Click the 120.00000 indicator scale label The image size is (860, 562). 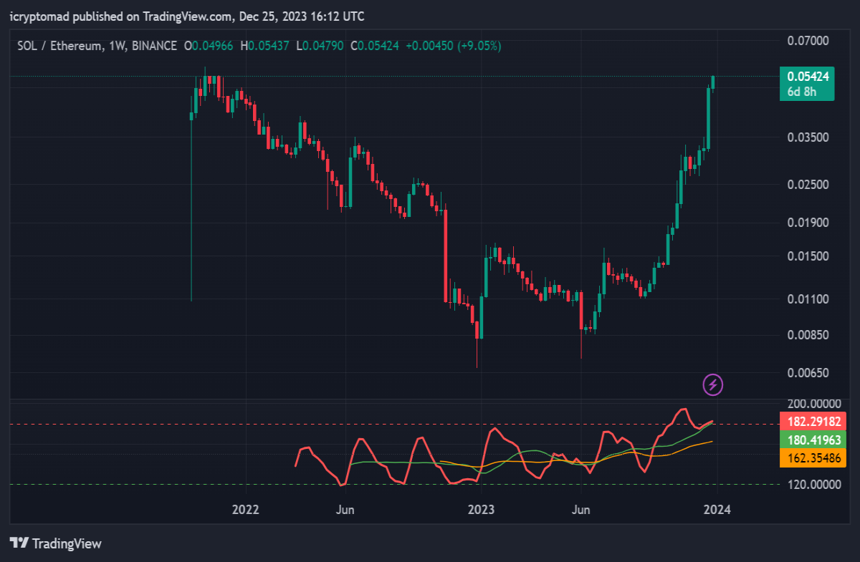(813, 485)
